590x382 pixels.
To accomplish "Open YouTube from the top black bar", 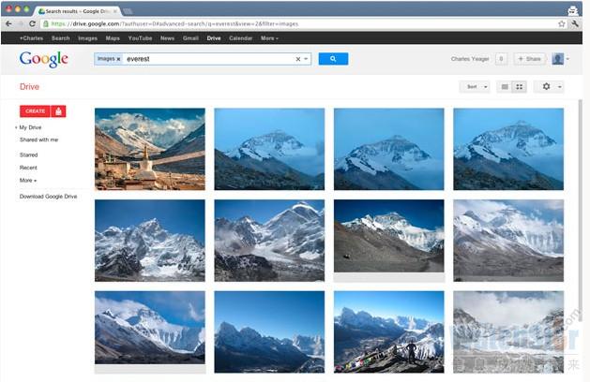I will pos(140,38).
